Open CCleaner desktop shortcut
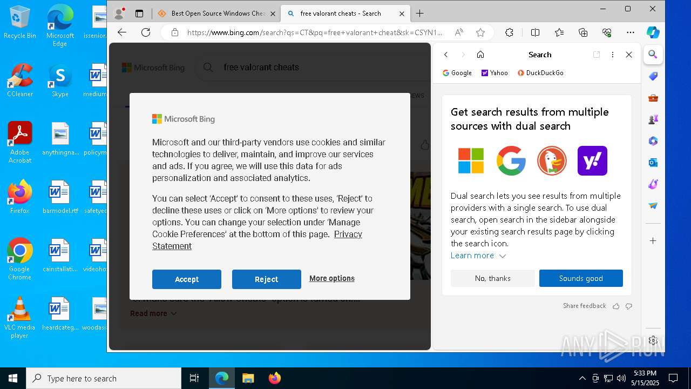 [x=20, y=80]
